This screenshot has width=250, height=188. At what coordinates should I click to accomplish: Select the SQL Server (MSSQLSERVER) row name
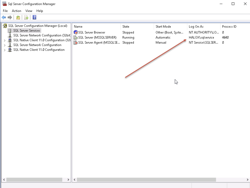[x=97, y=37]
